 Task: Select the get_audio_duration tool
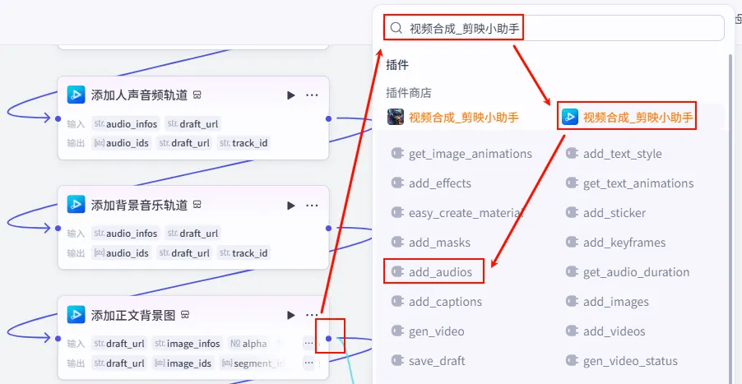628,272
